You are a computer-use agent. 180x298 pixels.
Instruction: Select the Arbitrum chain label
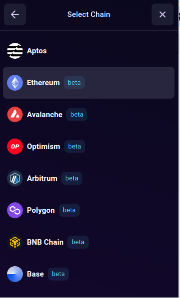tap(42, 178)
